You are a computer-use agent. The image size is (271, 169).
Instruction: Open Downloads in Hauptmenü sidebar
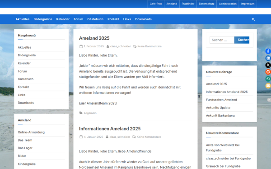coord(26,103)
